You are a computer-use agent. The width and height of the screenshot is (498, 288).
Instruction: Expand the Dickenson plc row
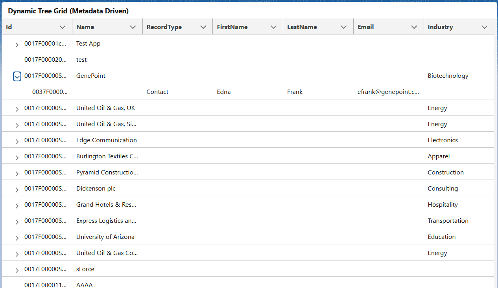(x=17, y=190)
